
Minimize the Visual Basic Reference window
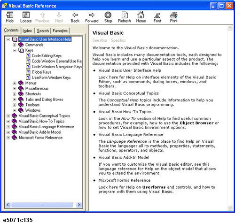[x=213, y=6]
